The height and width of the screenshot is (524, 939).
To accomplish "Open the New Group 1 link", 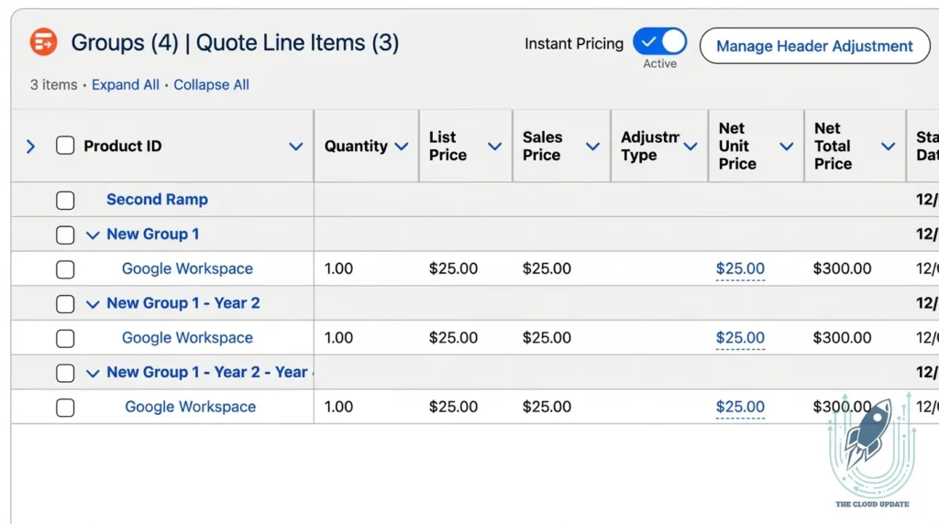I will pyautogui.click(x=153, y=234).
